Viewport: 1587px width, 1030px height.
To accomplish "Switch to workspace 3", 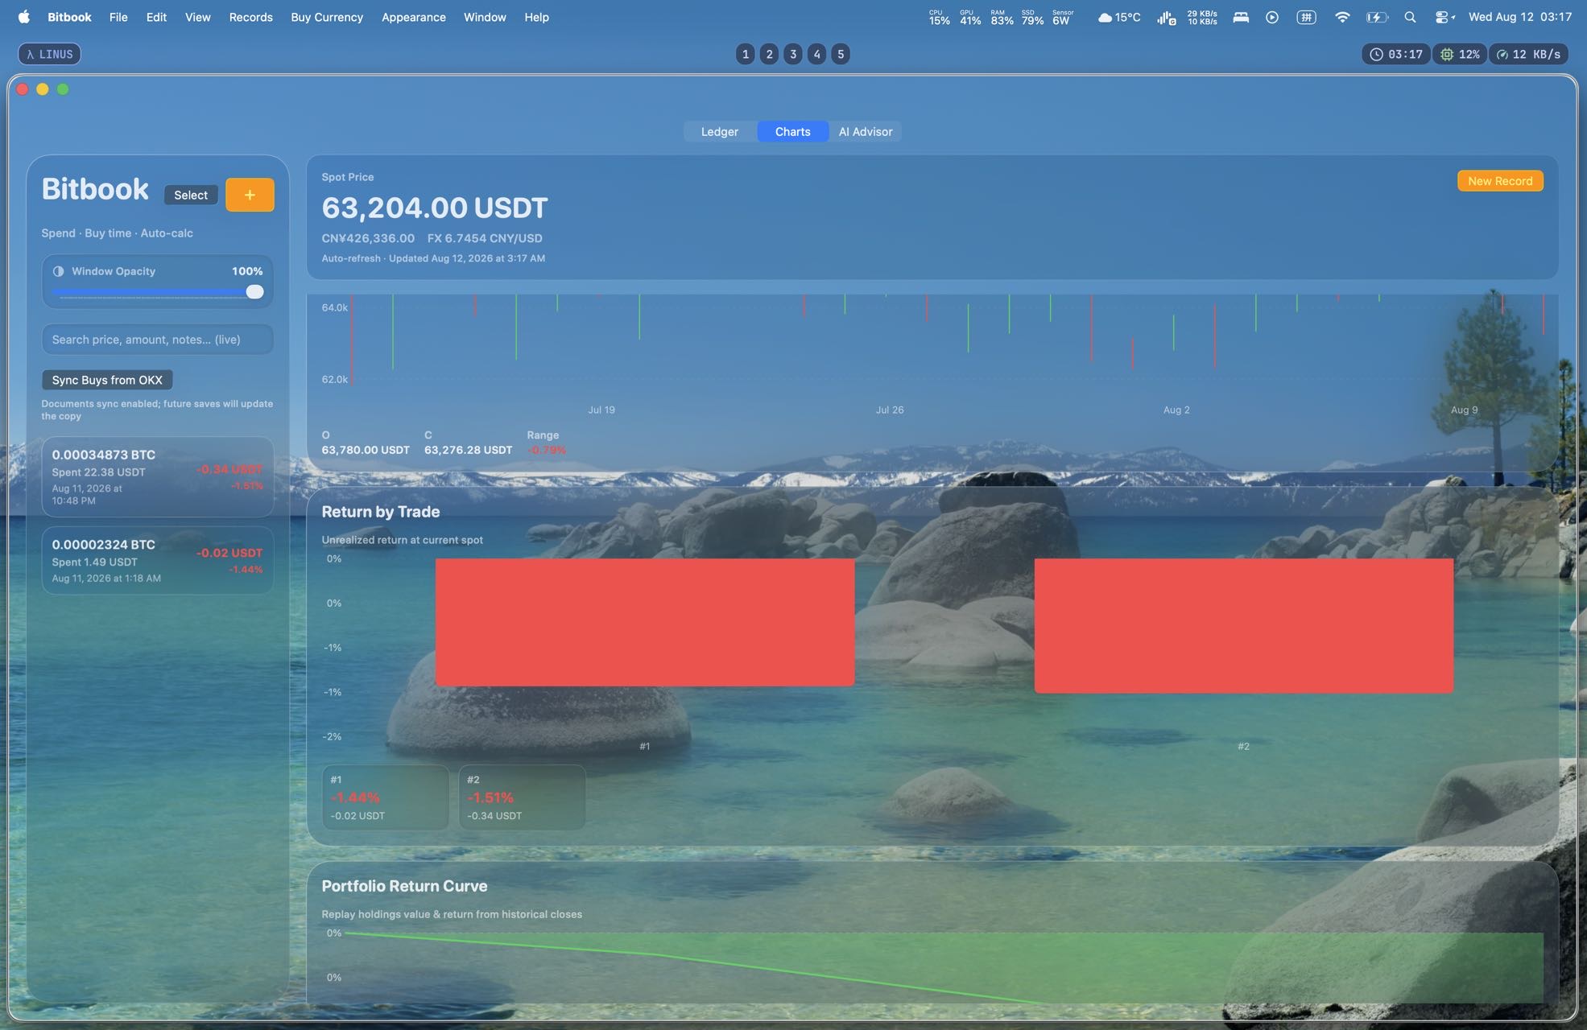I will click(x=793, y=54).
